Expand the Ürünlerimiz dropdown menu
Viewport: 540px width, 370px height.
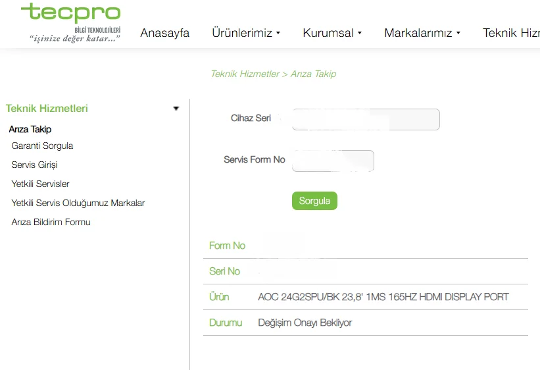246,33
